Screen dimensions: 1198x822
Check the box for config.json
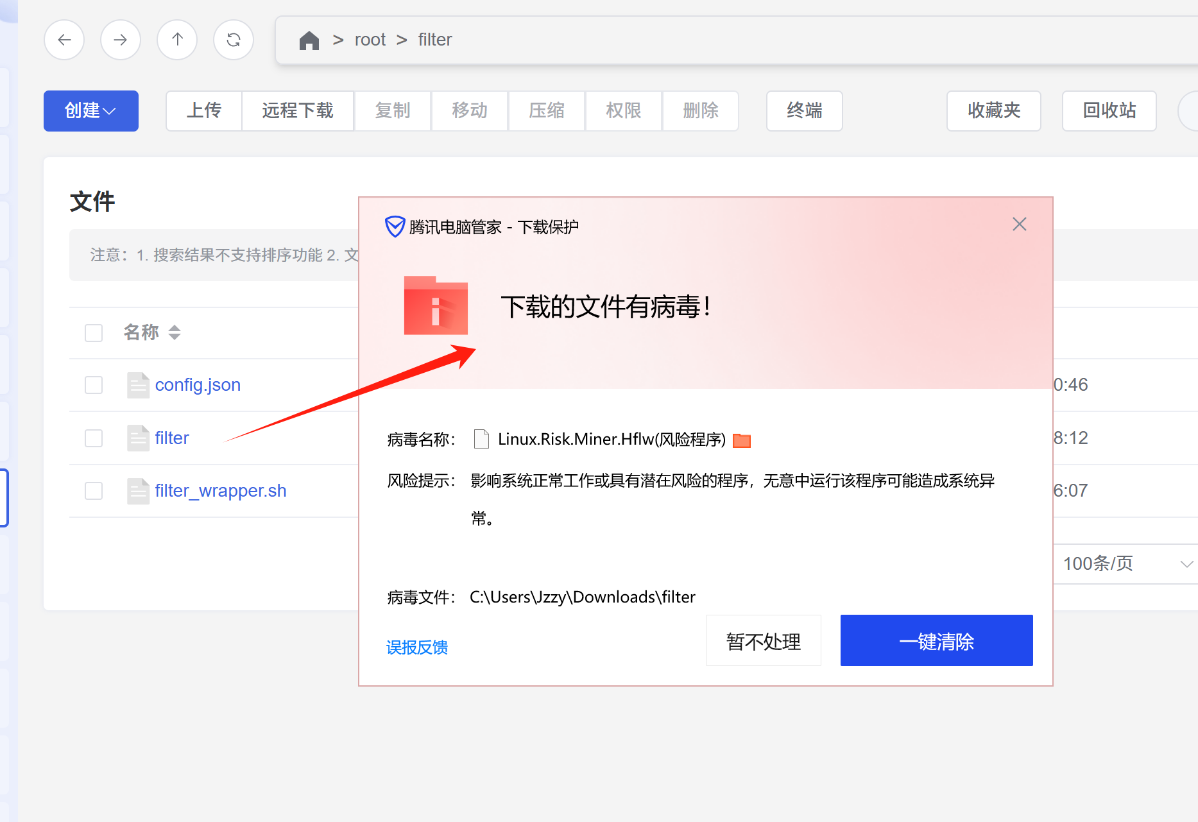94,385
